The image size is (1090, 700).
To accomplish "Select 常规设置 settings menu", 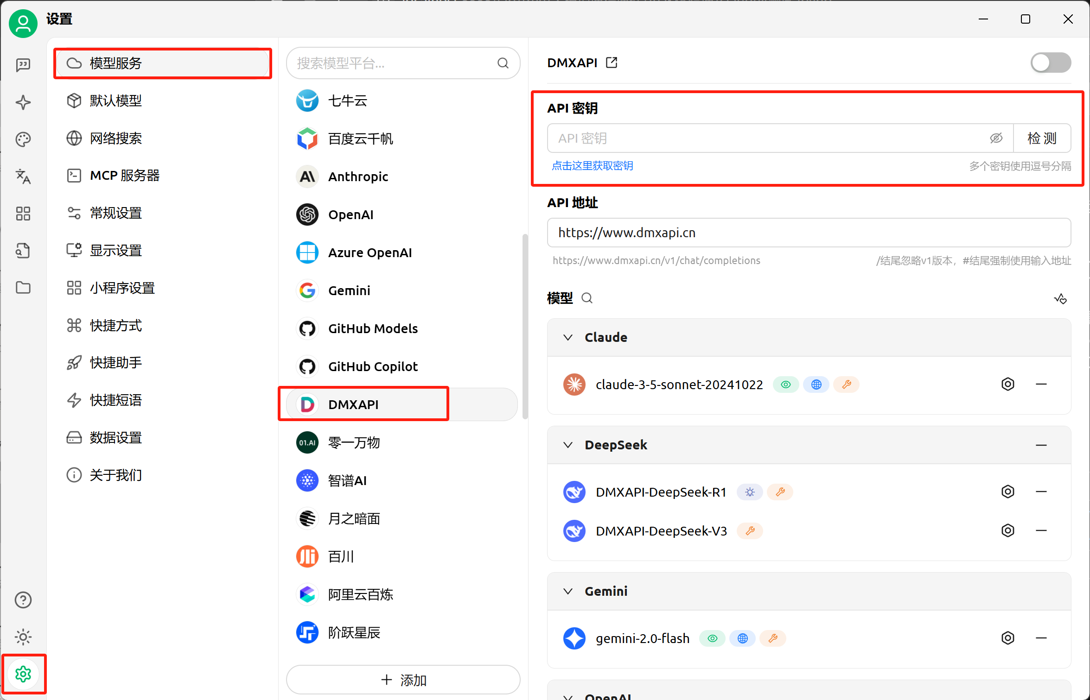I will click(162, 213).
